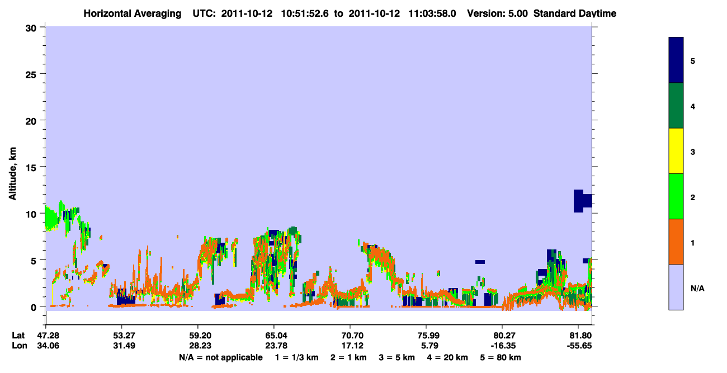The width and height of the screenshot is (727, 373).
Task: Click the color bar label 'N/A'
Action: coord(697,288)
